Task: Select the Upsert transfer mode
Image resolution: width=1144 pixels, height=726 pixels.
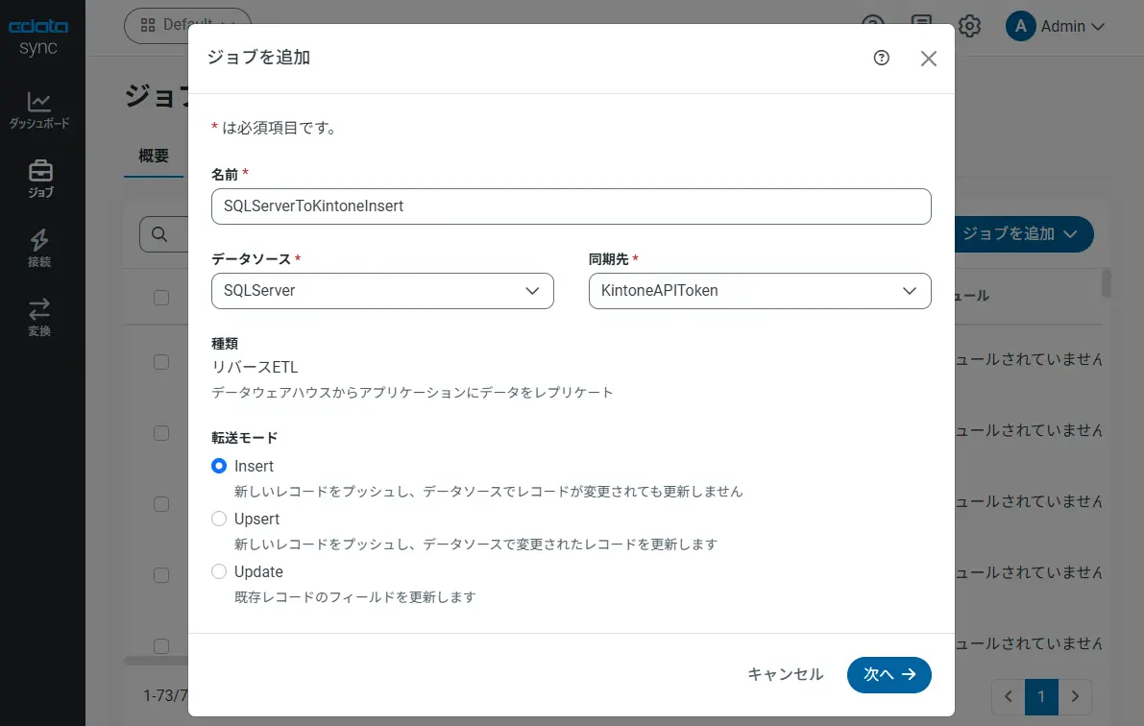Action: point(220,519)
